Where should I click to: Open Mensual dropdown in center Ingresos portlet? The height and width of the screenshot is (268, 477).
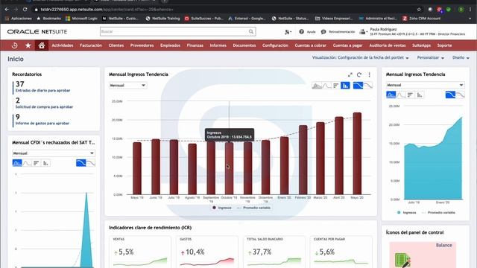pyautogui.click(x=127, y=86)
